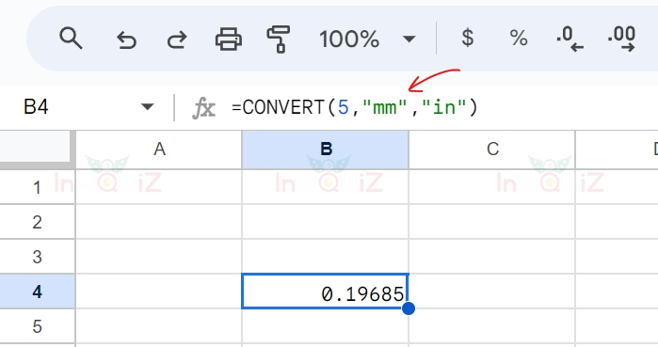The width and height of the screenshot is (658, 347).
Task: Undo the last action
Action: 126,39
